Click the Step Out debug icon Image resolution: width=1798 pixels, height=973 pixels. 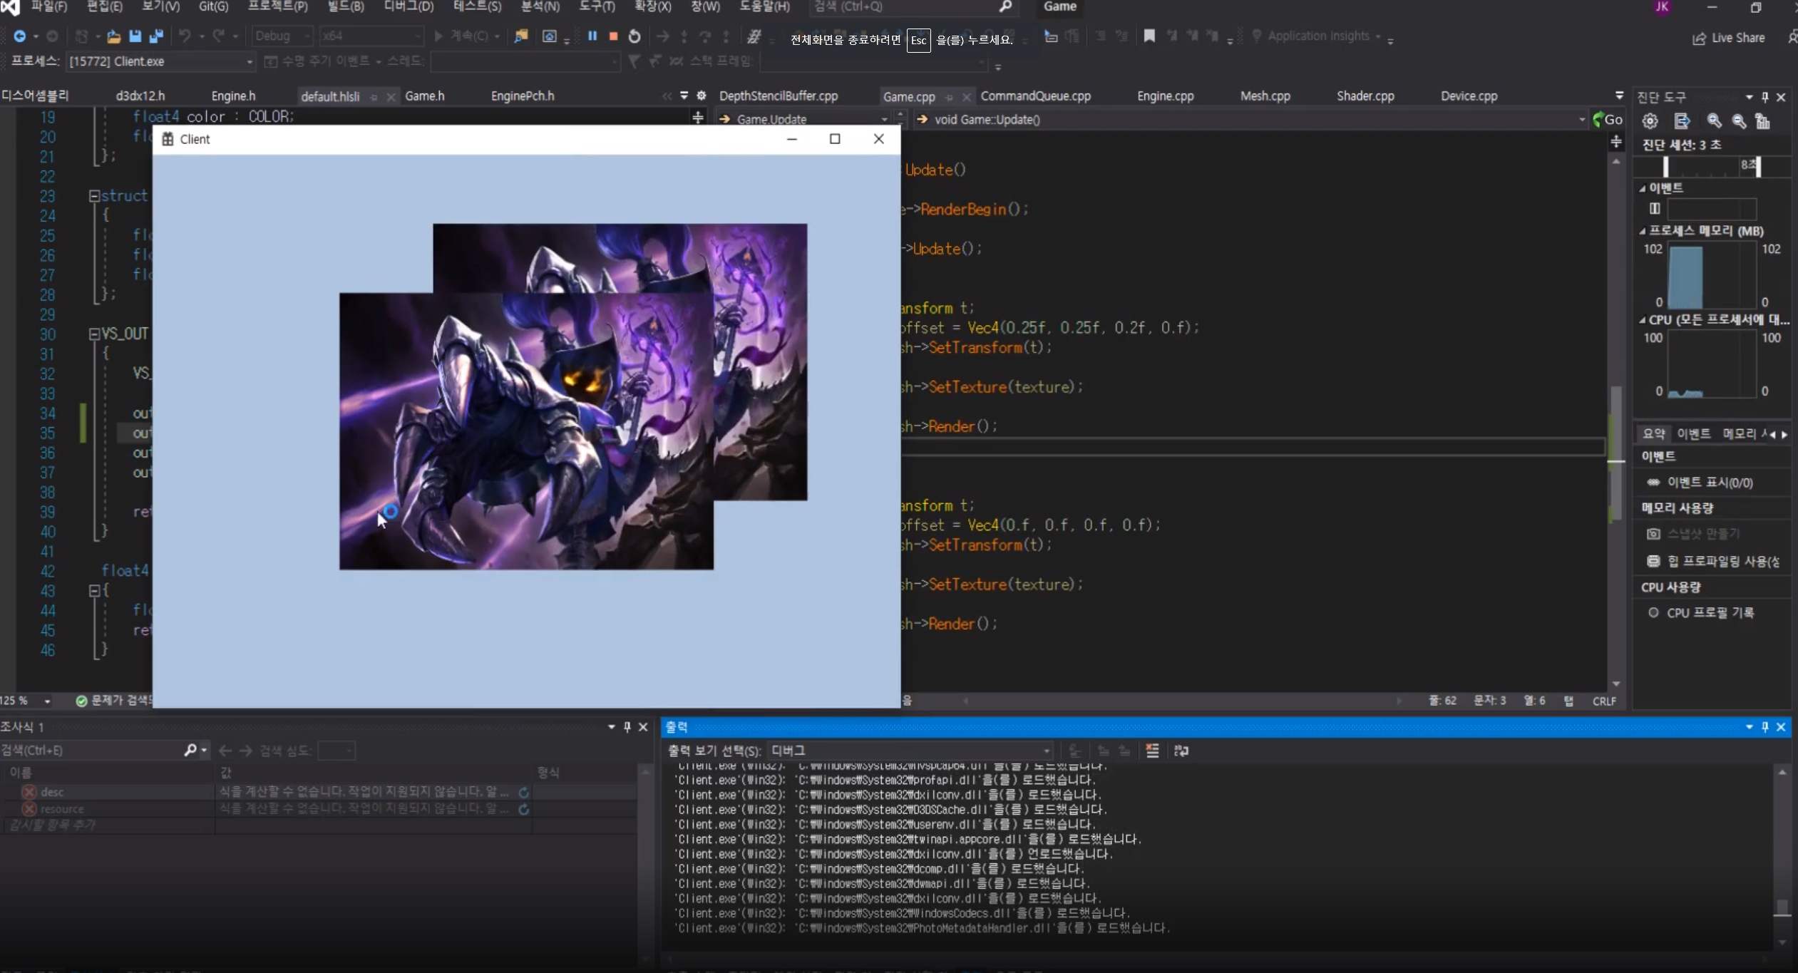(x=726, y=36)
